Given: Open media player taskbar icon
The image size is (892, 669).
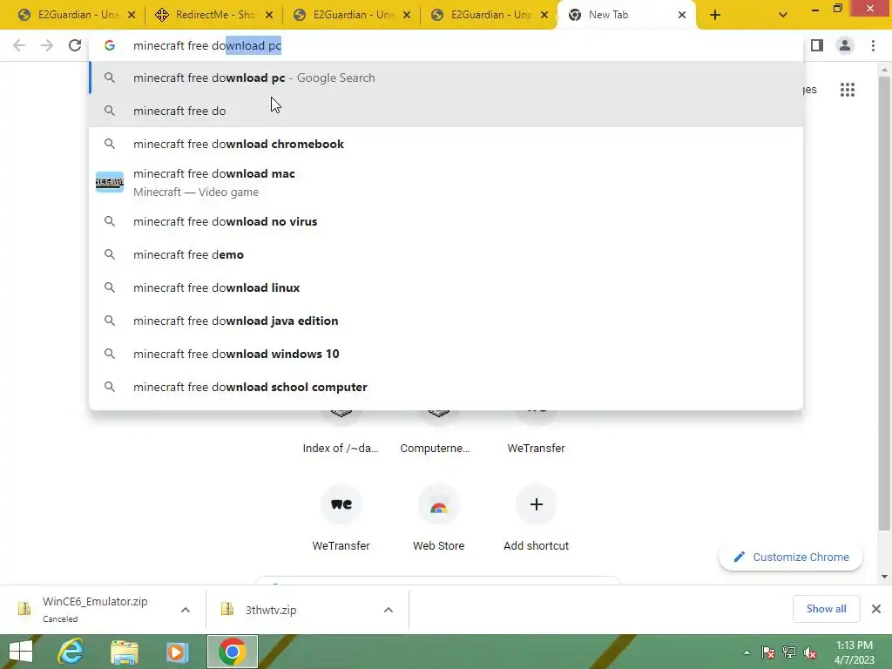Looking at the screenshot, I should click(x=177, y=652).
